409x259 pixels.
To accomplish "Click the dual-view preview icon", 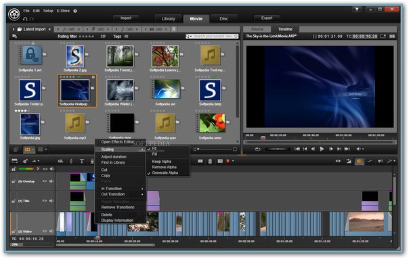I will (392, 37).
